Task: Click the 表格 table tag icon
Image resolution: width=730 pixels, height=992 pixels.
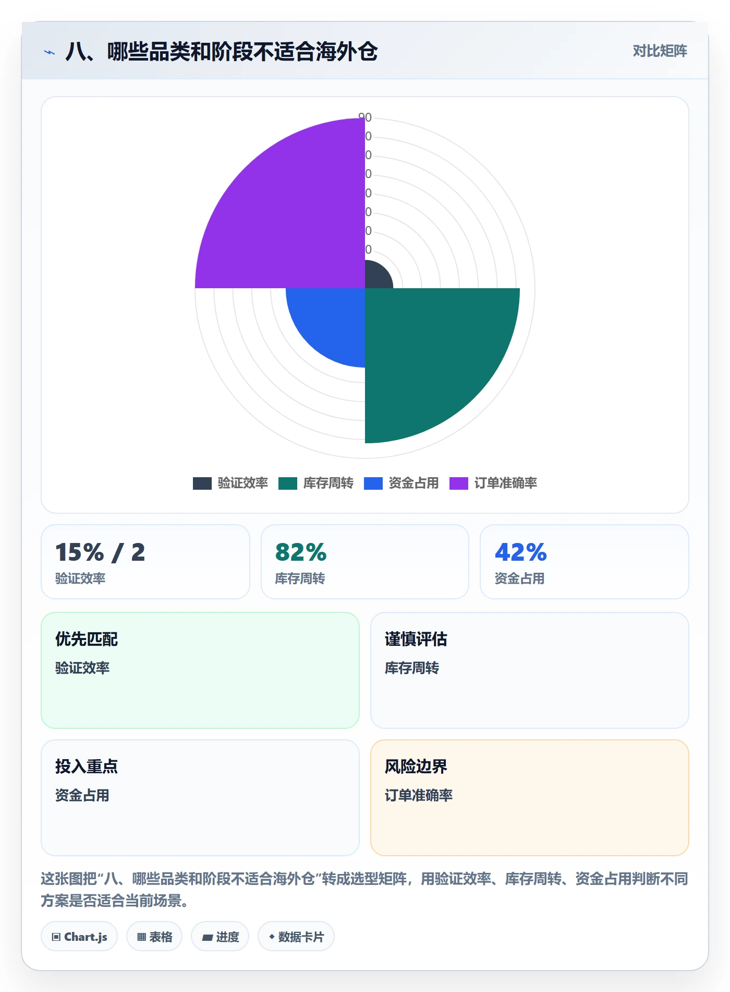Action: click(x=141, y=937)
